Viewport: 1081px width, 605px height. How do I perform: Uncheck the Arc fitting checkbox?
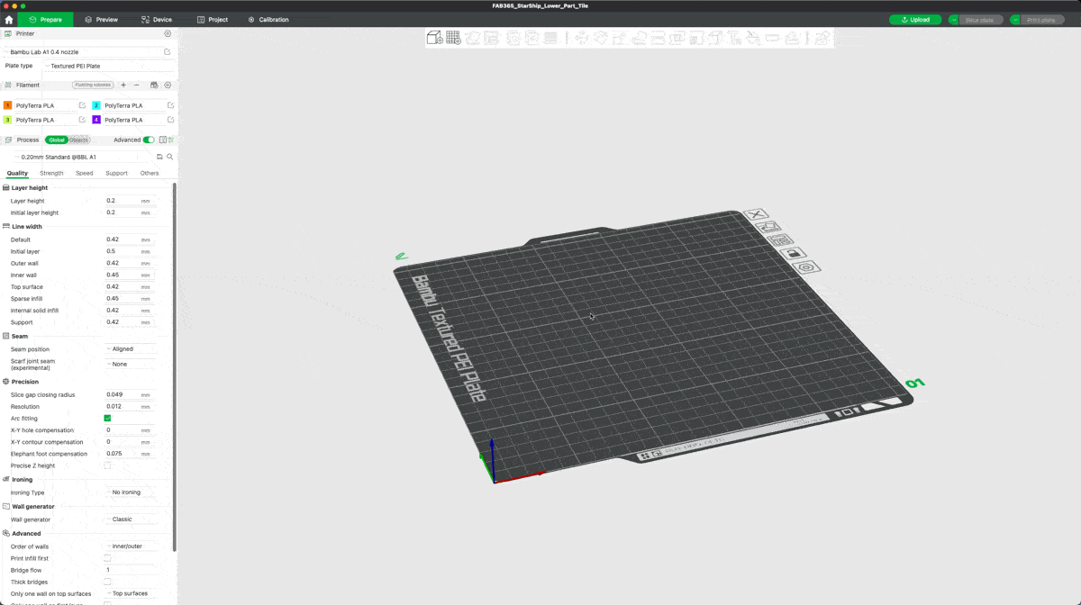[x=107, y=419]
